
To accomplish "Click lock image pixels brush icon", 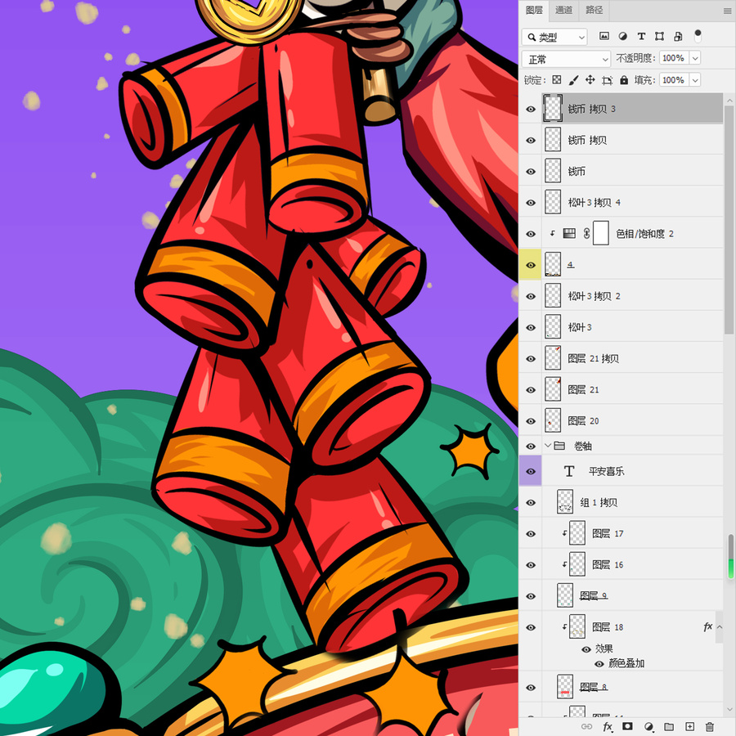I will click(x=573, y=80).
